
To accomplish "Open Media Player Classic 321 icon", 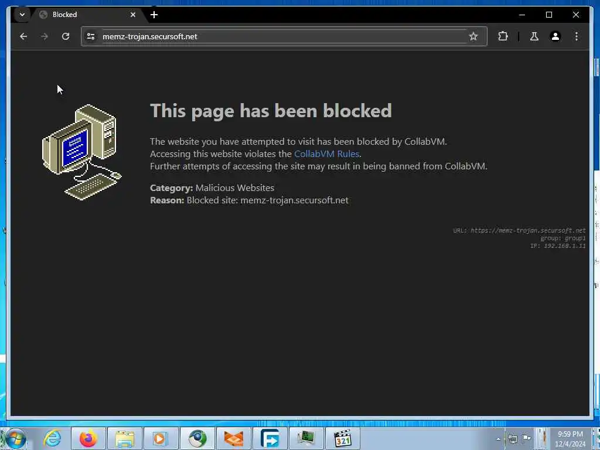I will point(342,438).
